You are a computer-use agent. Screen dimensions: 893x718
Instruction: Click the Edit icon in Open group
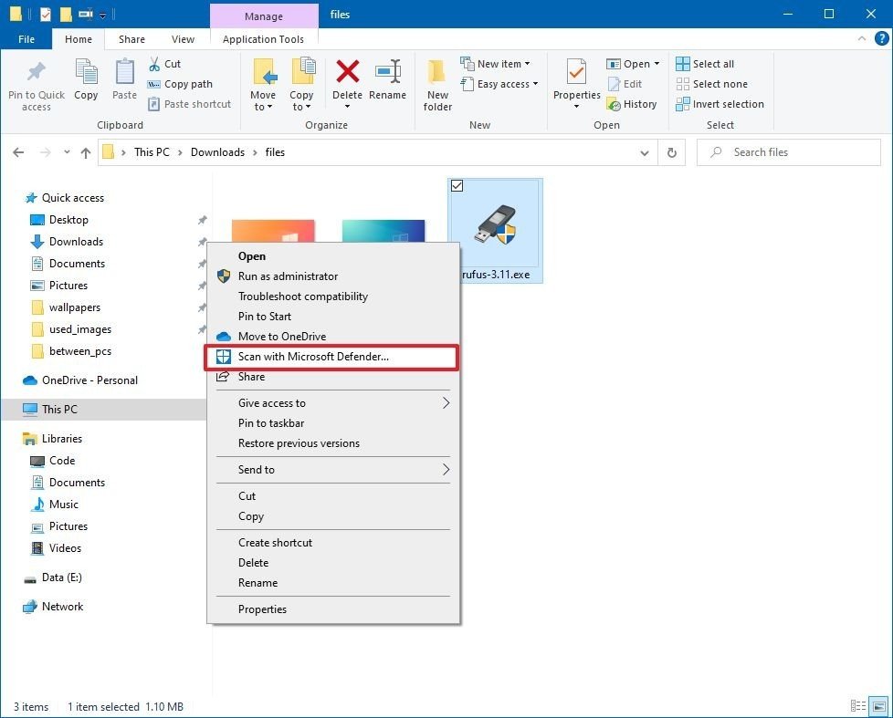(614, 84)
